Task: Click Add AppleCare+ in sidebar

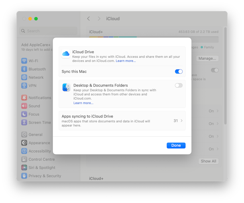Action: coord(36,45)
